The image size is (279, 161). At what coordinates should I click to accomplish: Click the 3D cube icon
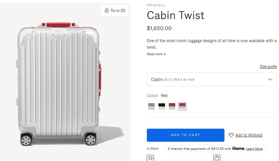click(107, 11)
